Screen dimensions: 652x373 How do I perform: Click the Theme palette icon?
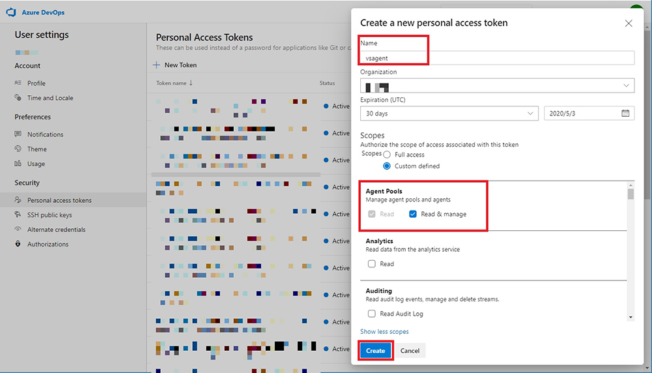(18, 149)
